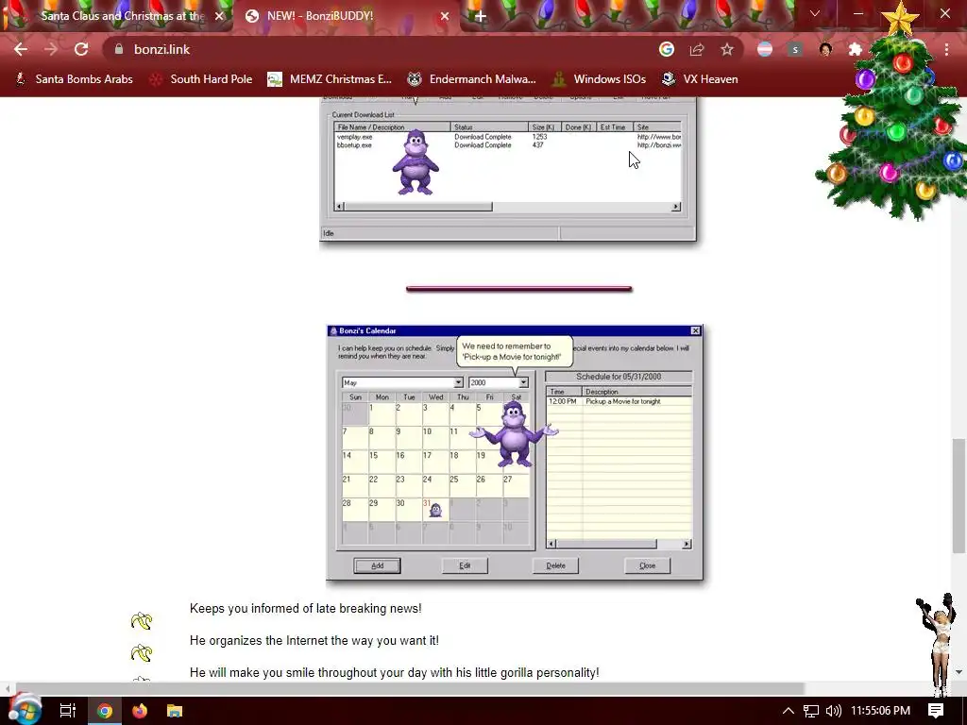Image resolution: width=967 pixels, height=725 pixels.
Task: Show hidden system tray icons
Action: [x=789, y=711]
